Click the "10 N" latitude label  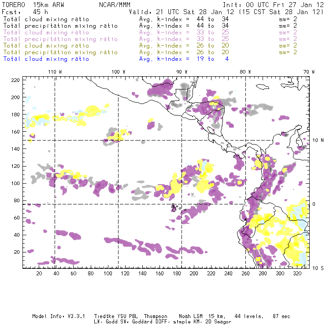[x=318, y=141]
